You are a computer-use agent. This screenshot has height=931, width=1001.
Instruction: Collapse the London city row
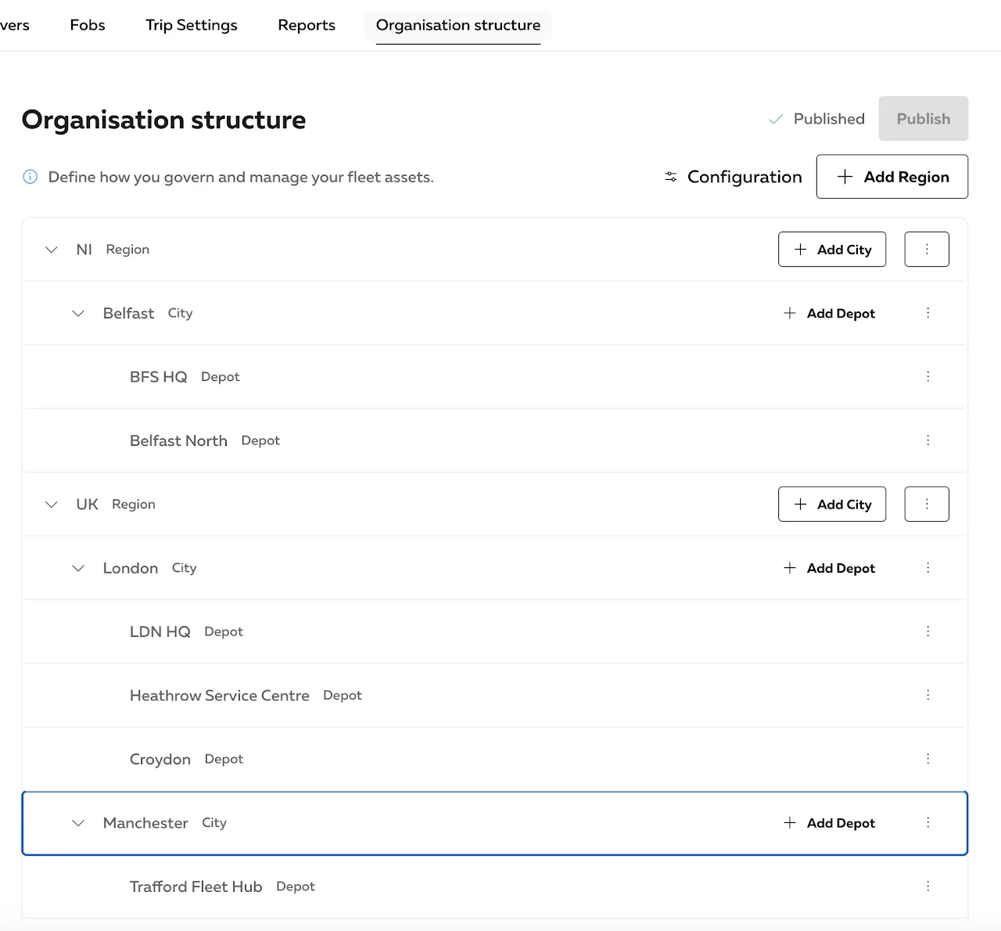click(78, 568)
